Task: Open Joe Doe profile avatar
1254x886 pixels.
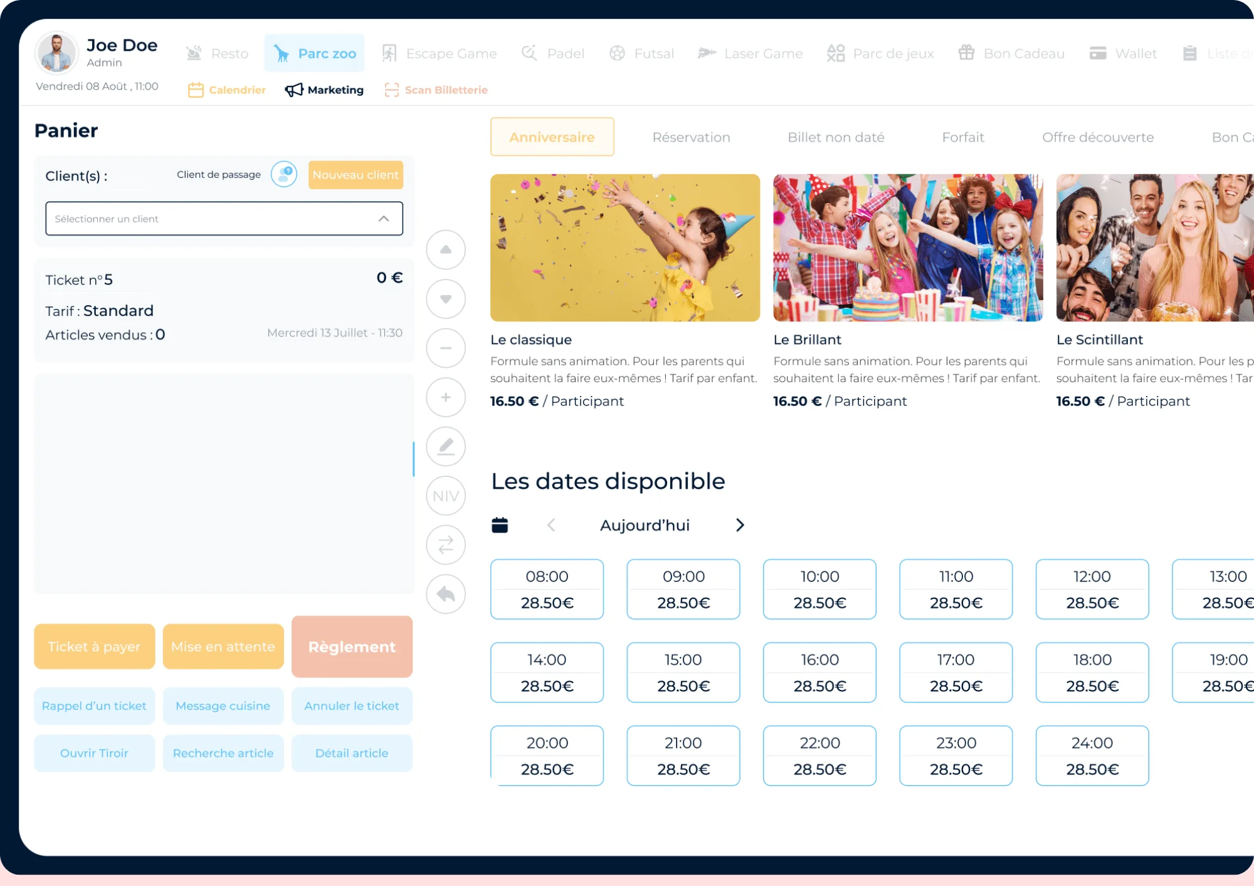Action: (x=56, y=53)
